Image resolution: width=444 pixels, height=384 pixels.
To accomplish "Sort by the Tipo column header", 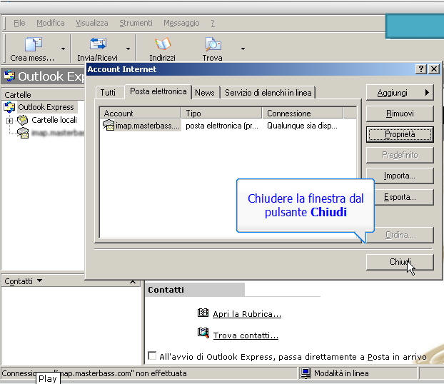I will click(221, 113).
